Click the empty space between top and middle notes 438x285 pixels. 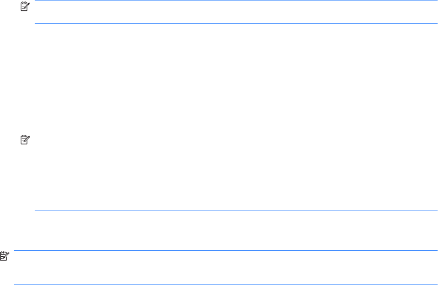(x=235, y=79)
